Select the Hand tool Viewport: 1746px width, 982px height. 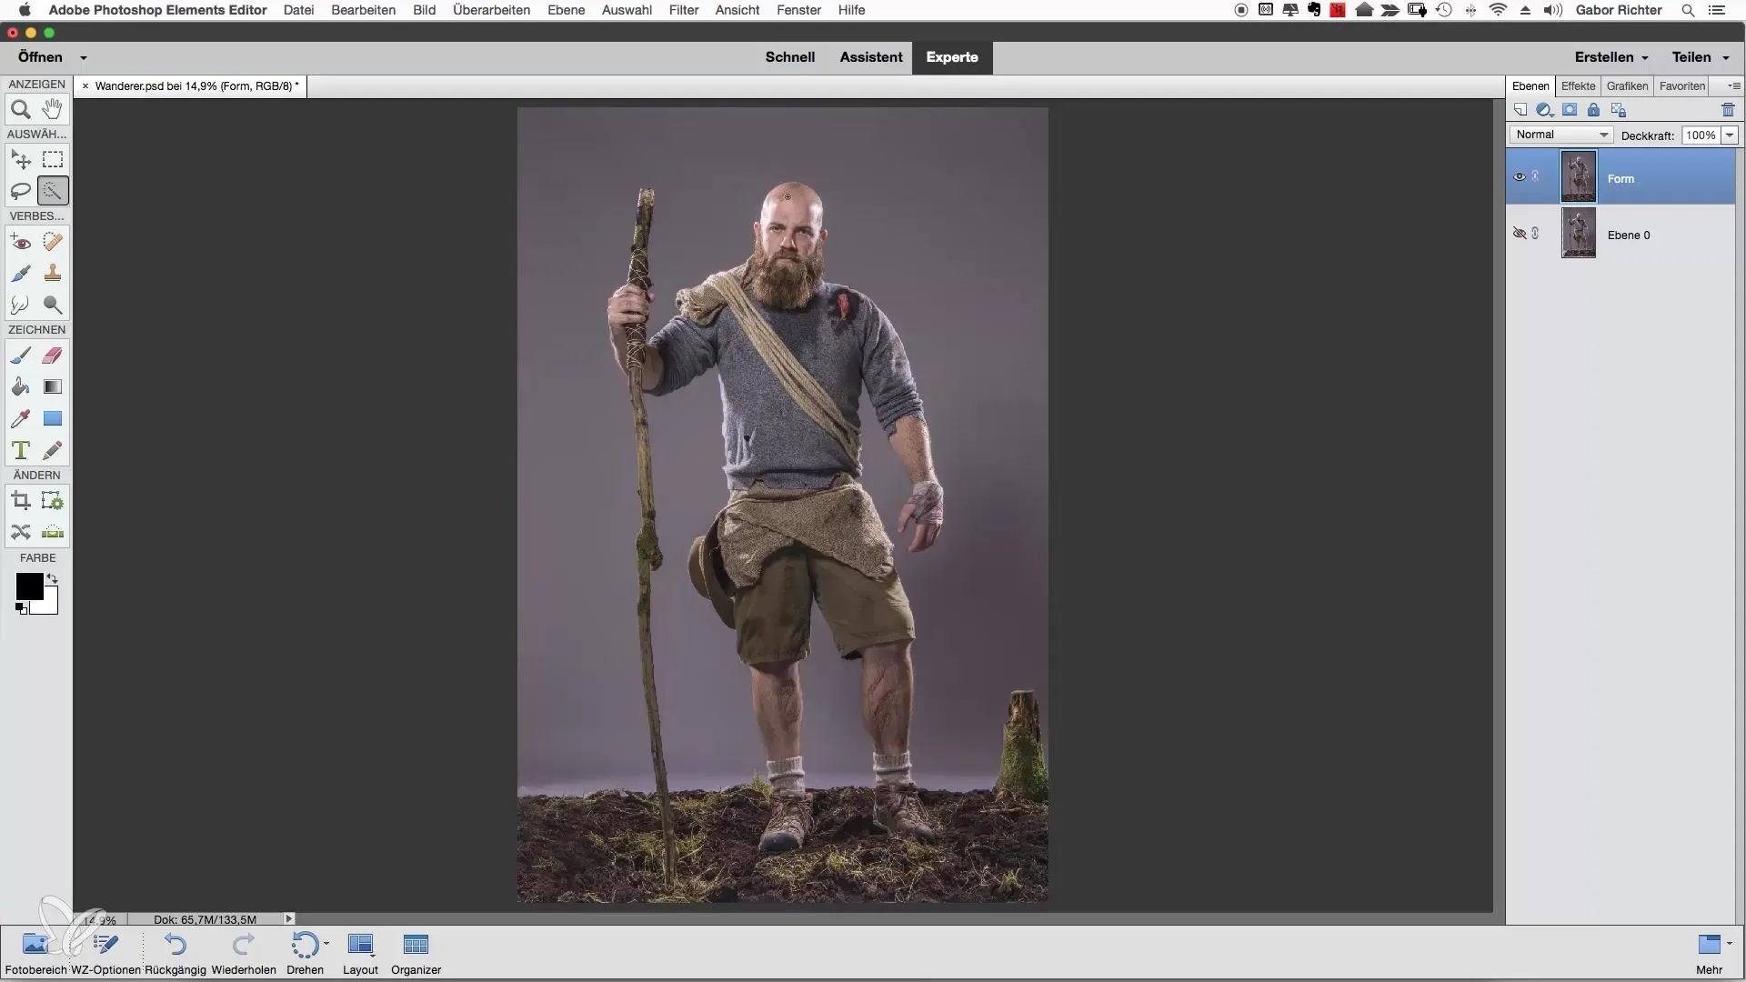coord(53,110)
